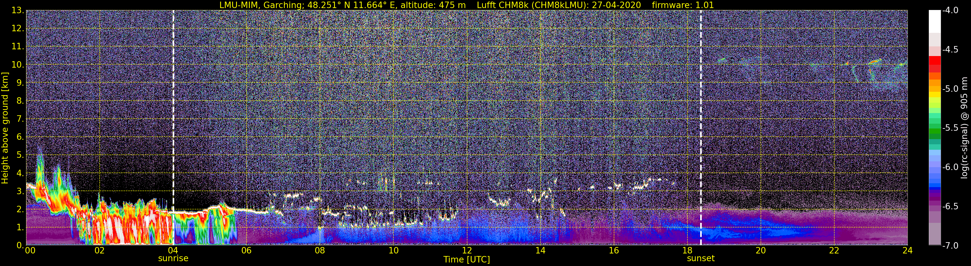Image resolution: width=971 pixels, height=266 pixels.
Task: Click the height tick label '3.'
Action: (20, 191)
